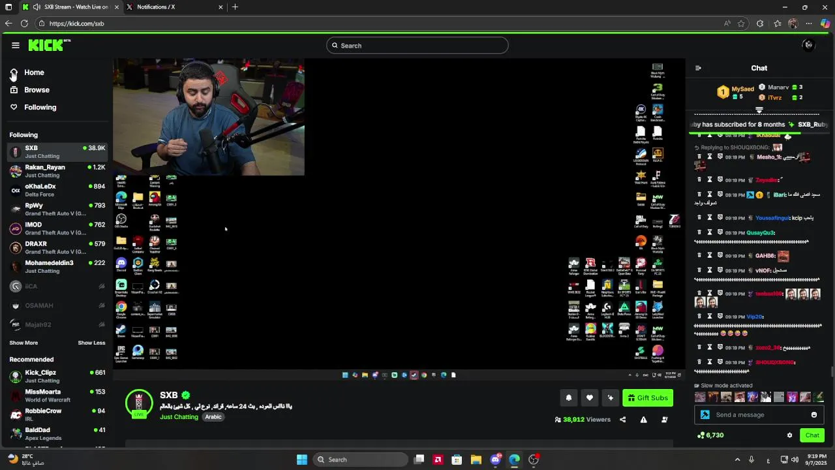Screen dimensions: 835x470
Task: Open RpWy channel in Following list
Action: (x=57, y=209)
